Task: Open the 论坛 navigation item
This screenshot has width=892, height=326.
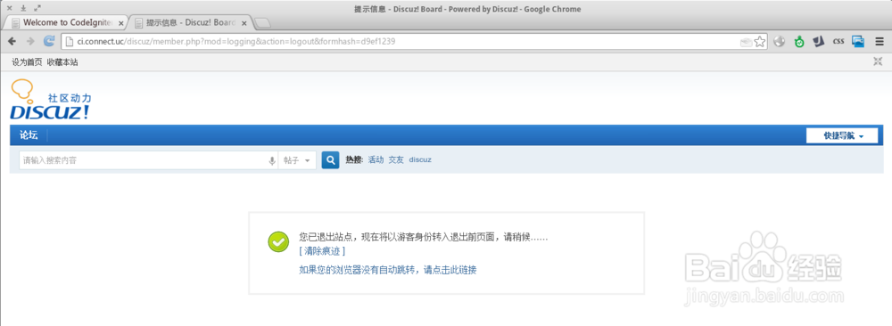Action: pos(29,135)
